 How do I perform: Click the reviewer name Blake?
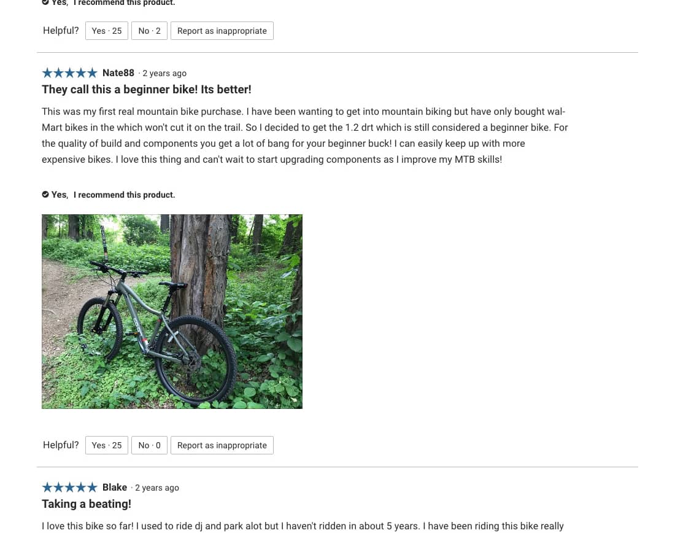click(x=115, y=488)
